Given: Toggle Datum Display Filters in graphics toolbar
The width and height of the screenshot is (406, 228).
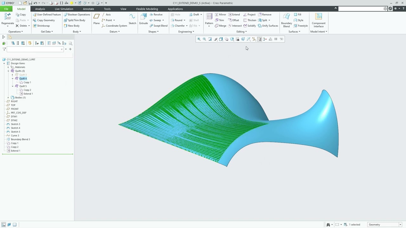Looking at the screenshot, I should tap(254, 39).
